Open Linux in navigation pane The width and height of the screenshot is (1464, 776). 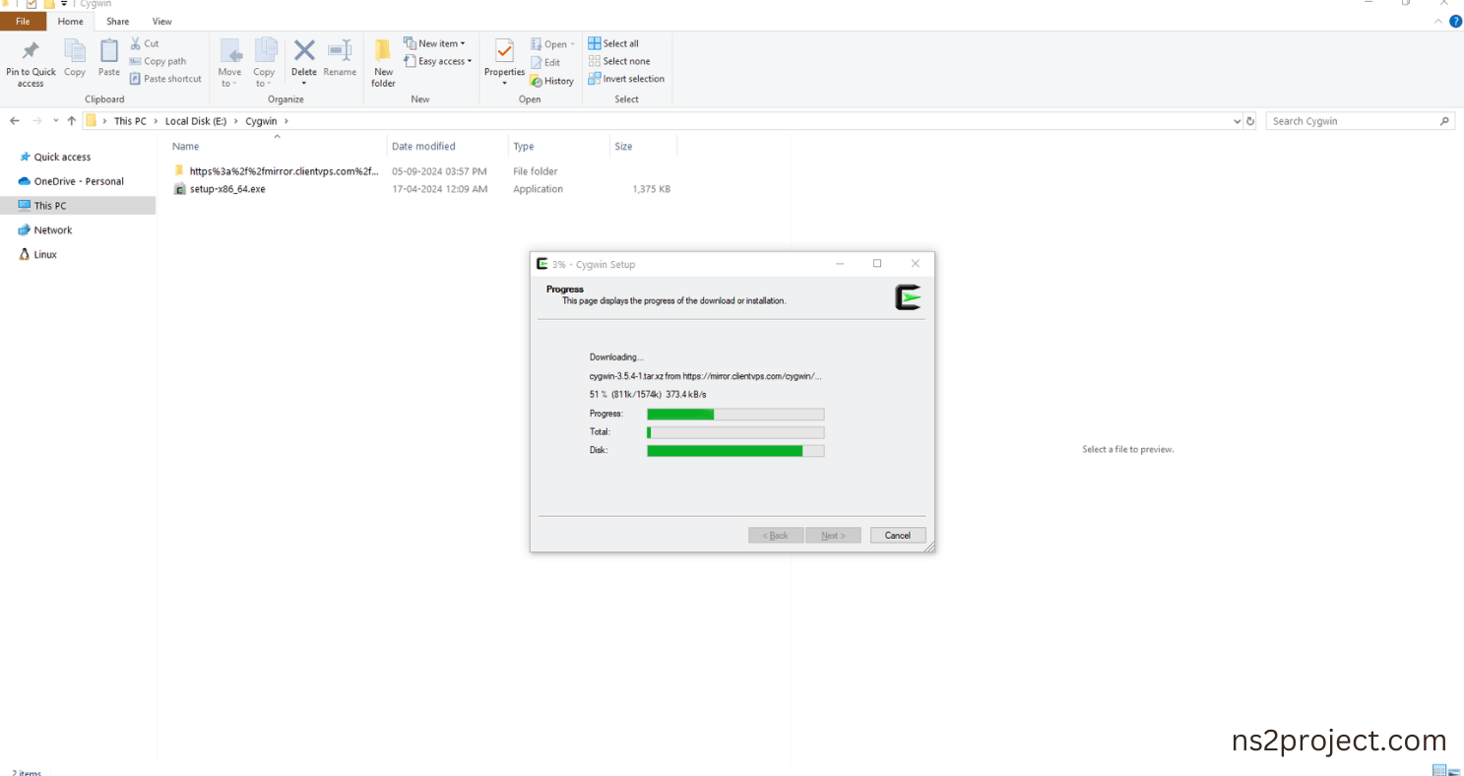click(x=45, y=254)
